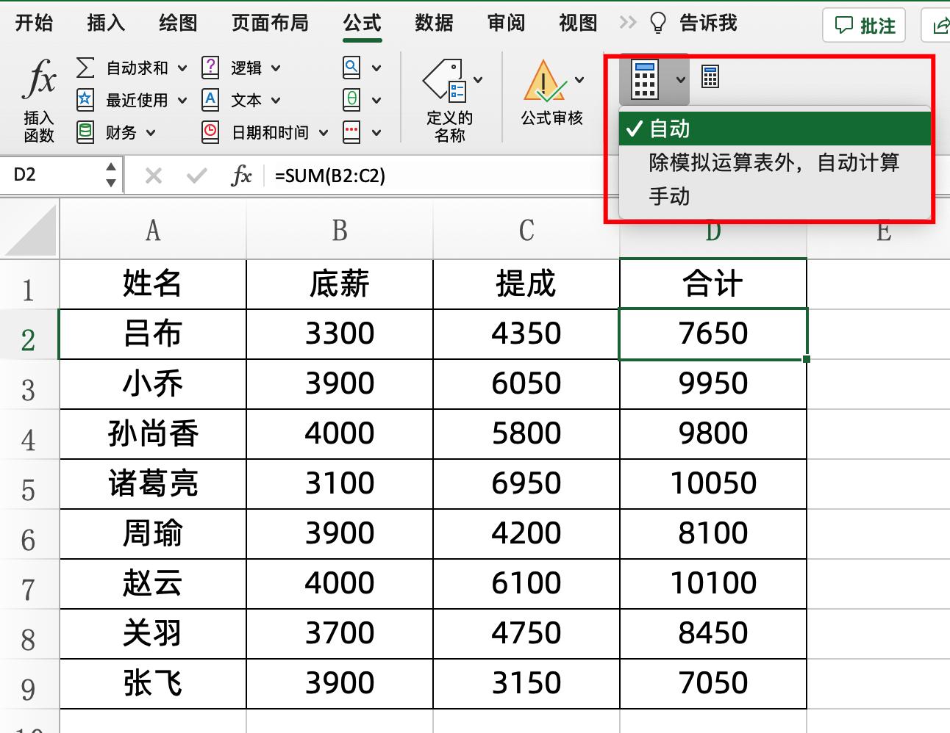
Task: Switch to the 数据 ribbon tab
Action: point(434,23)
